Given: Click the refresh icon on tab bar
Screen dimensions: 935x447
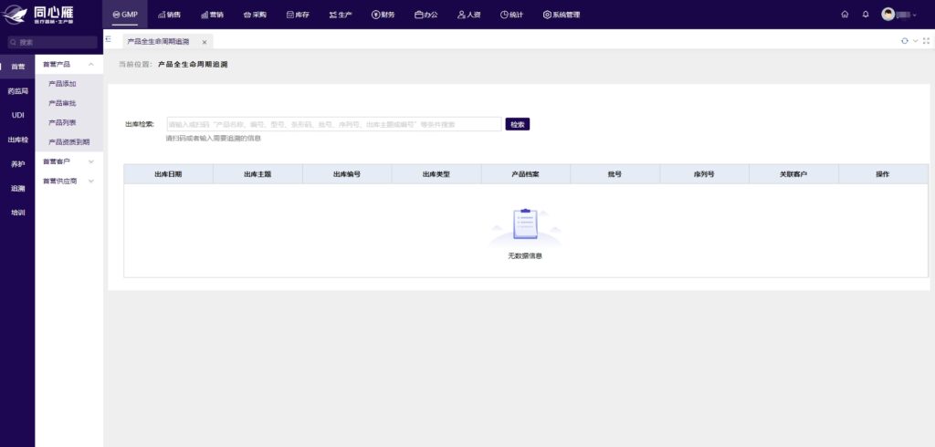Looking at the screenshot, I should click(x=904, y=41).
